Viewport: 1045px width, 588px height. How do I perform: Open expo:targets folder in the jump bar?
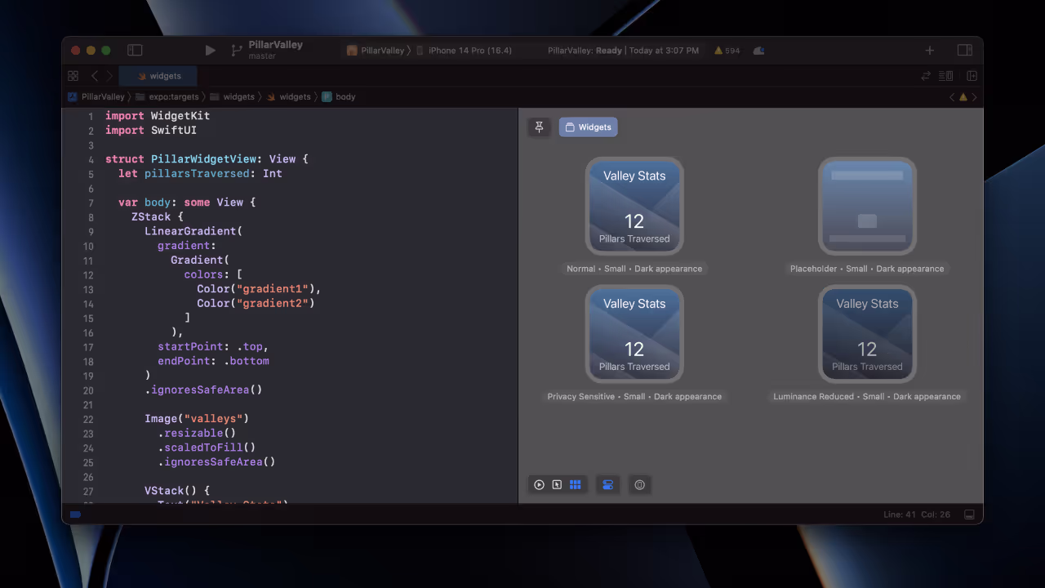click(167, 96)
